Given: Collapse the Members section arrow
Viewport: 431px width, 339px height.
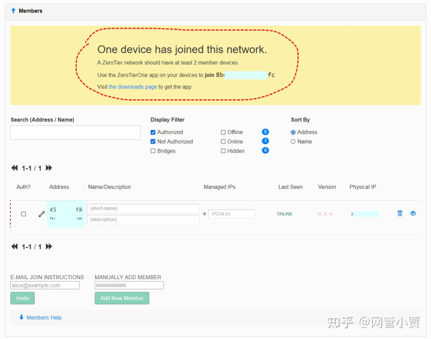Looking at the screenshot, I should (13, 11).
